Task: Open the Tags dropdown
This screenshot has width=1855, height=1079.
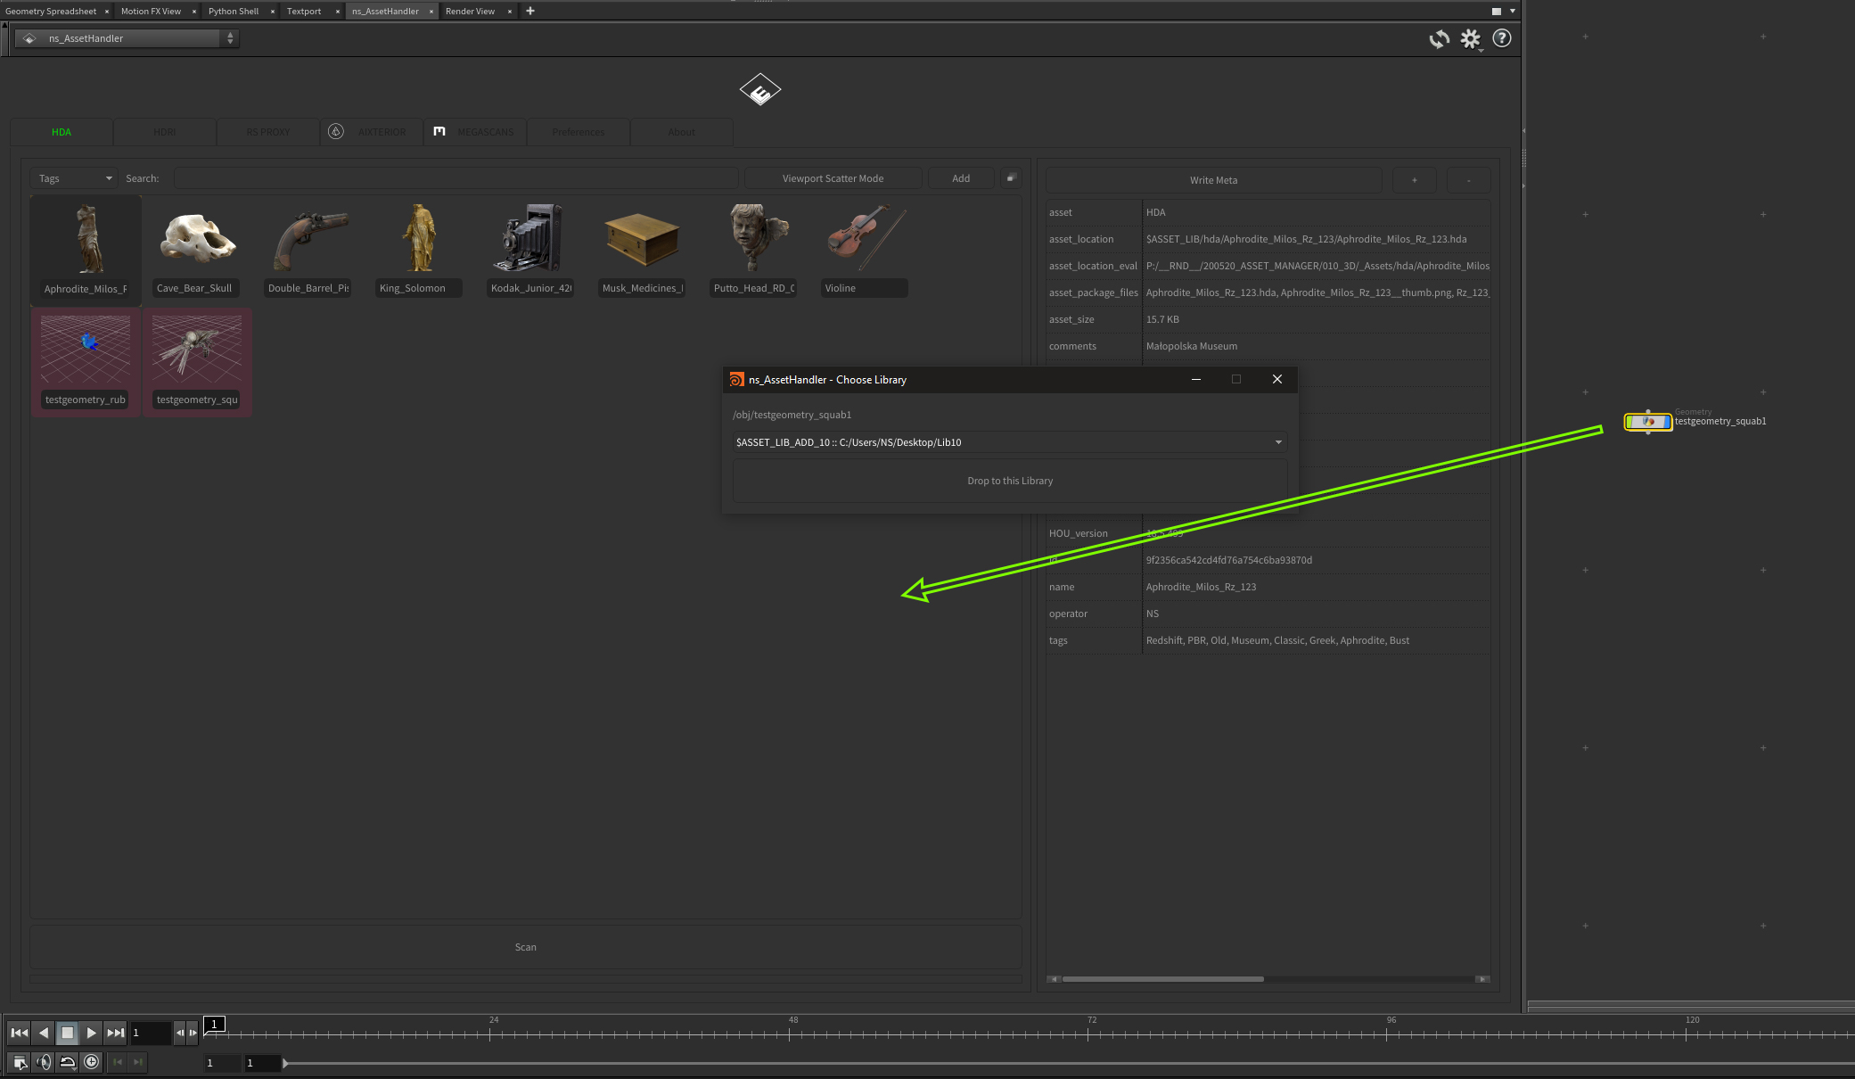Action: tap(75, 178)
